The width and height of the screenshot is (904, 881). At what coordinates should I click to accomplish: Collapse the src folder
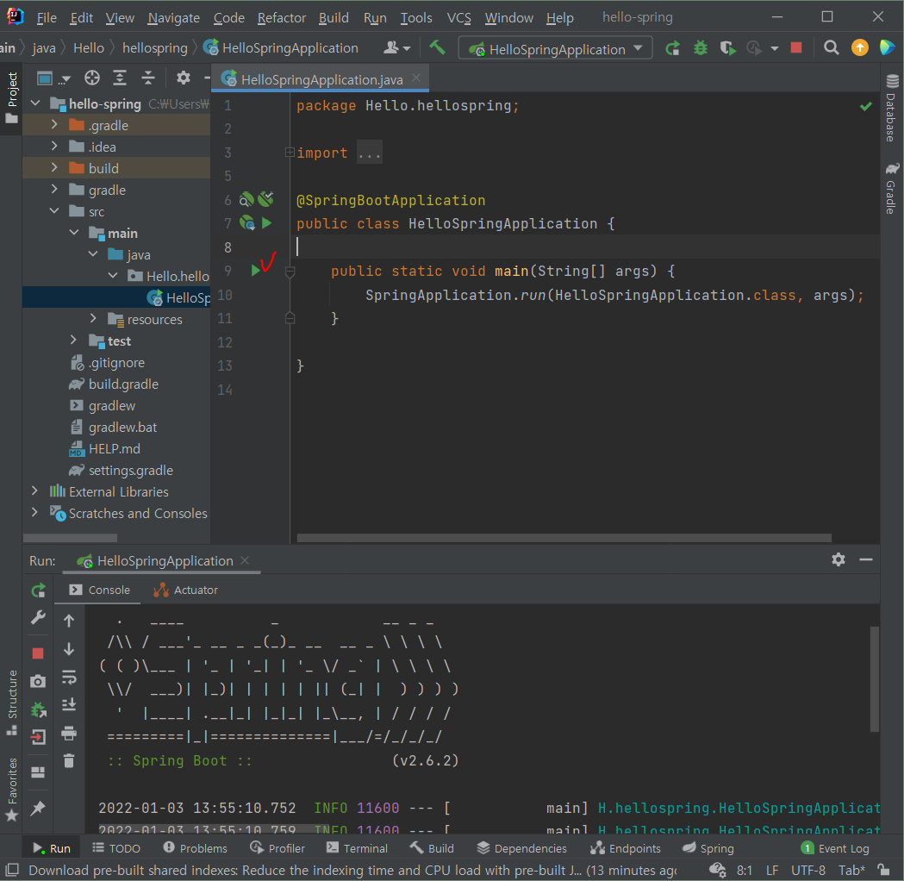pos(54,211)
